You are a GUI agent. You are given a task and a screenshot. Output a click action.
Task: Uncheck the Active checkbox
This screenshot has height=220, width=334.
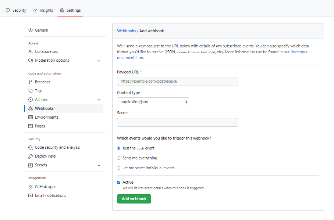pos(118,182)
